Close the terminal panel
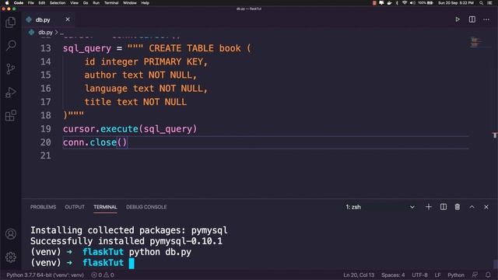Screen dimensions: 498x280 click(486, 207)
